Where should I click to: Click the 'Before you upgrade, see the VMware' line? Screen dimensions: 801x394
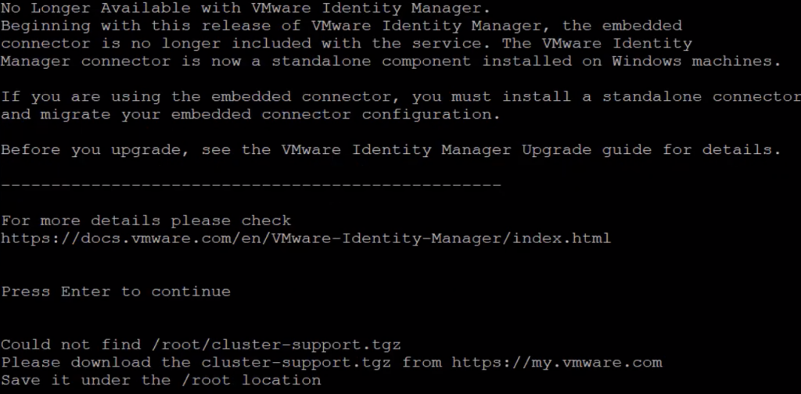(x=391, y=149)
